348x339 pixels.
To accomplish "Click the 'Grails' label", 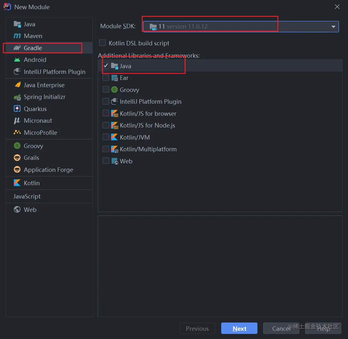I will point(31,158).
